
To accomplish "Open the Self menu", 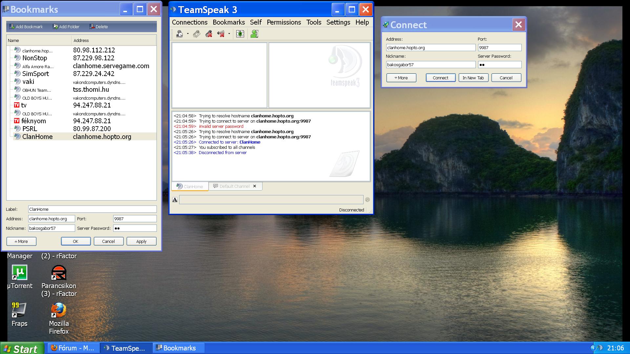I will [256, 22].
